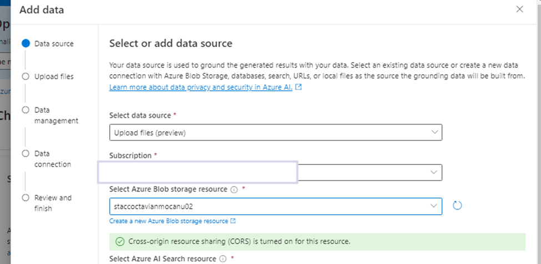Click info icon beside Azure AI Search label
Viewport: 541px width, 264px height.
pyautogui.click(x=223, y=258)
